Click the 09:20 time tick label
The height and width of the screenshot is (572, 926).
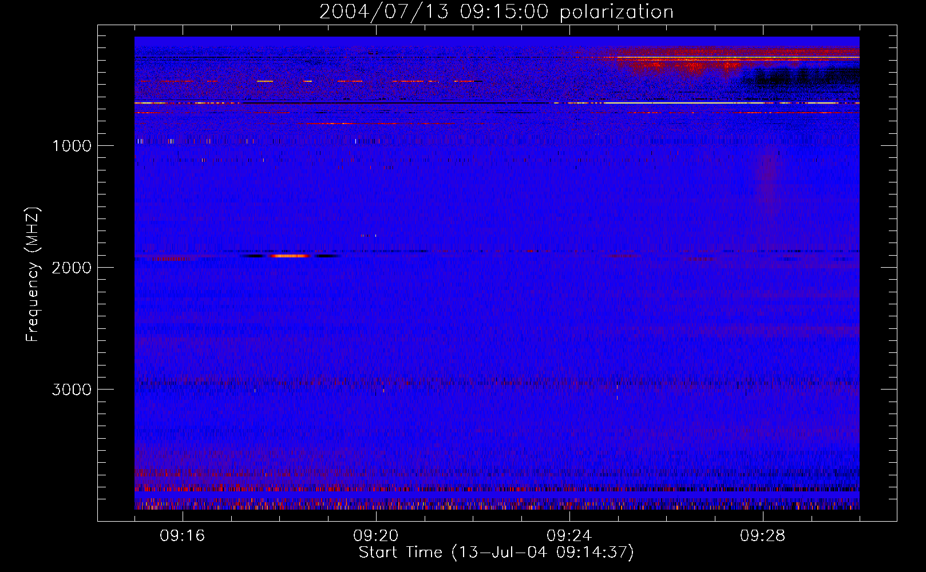coord(376,536)
